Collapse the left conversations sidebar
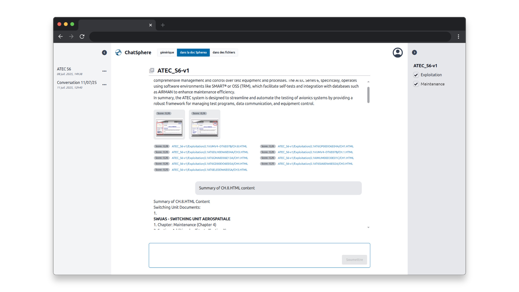The width and height of the screenshot is (519, 292). tap(104, 53)
